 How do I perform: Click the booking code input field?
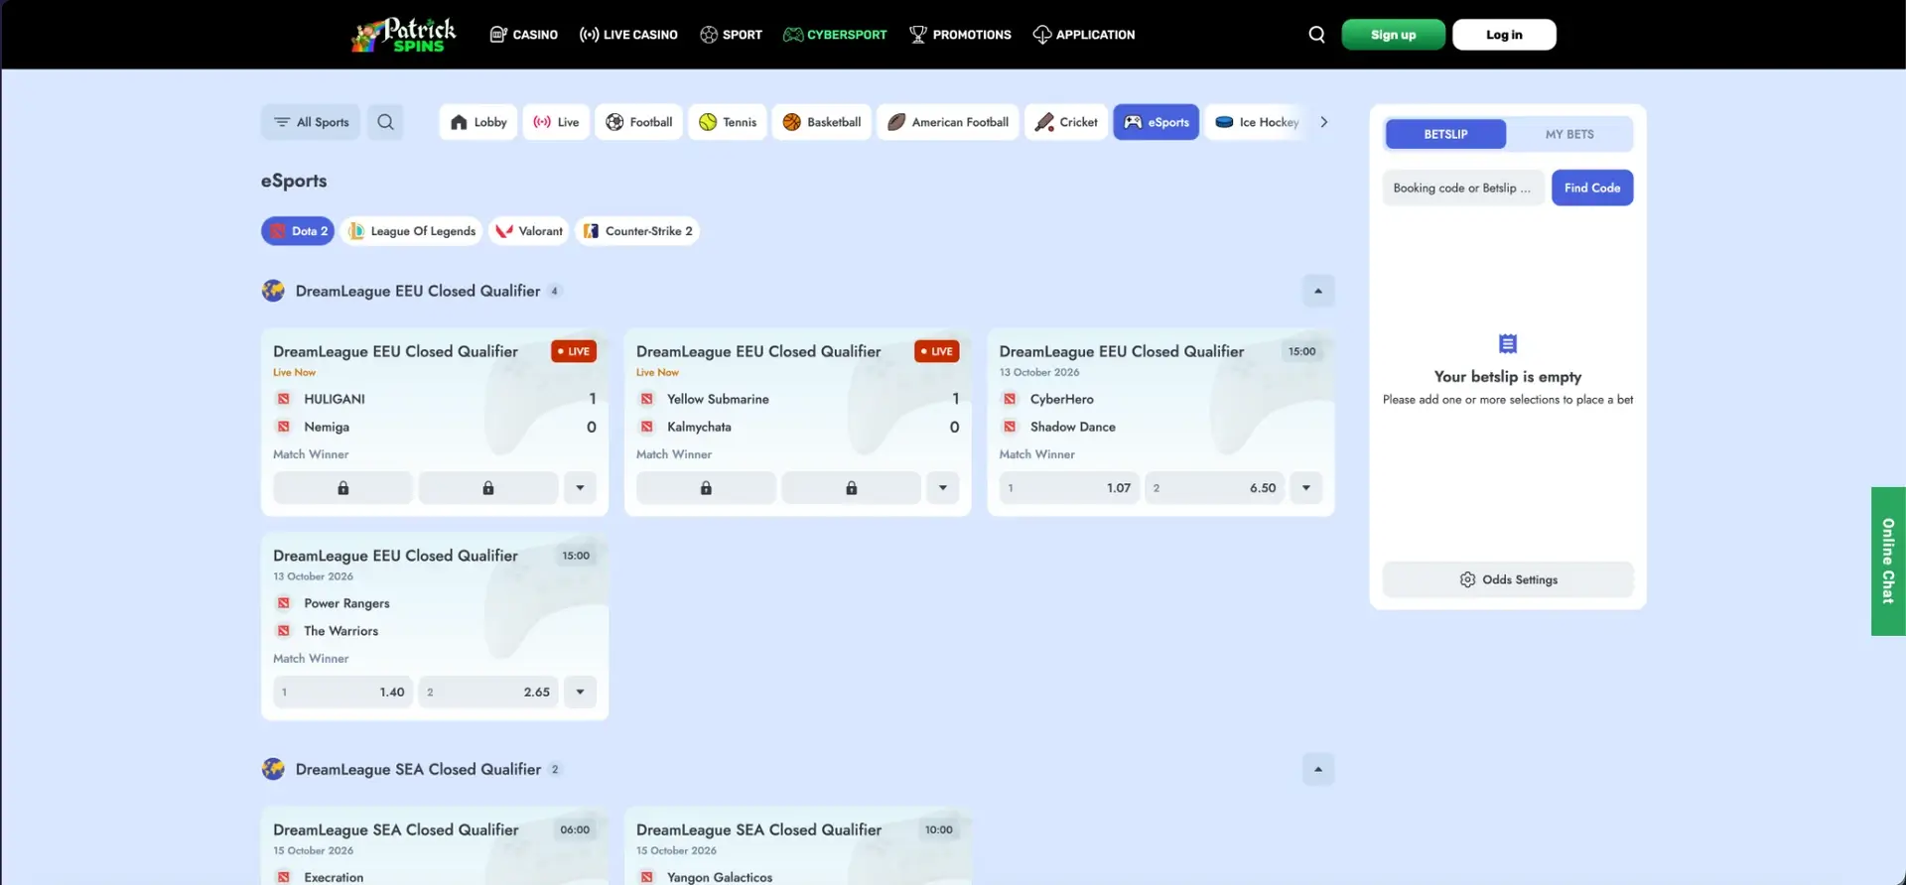click(x=1463, y=188)
